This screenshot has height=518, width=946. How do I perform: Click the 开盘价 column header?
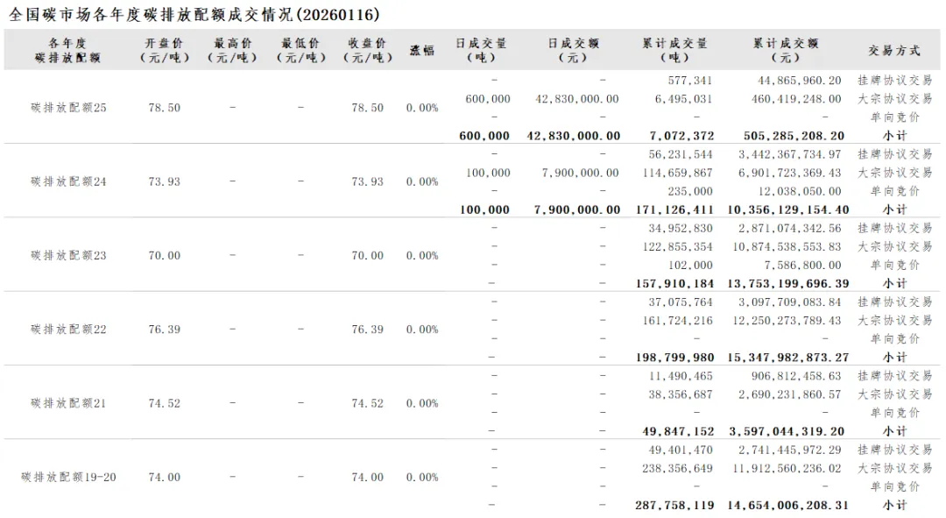[164, 50]
